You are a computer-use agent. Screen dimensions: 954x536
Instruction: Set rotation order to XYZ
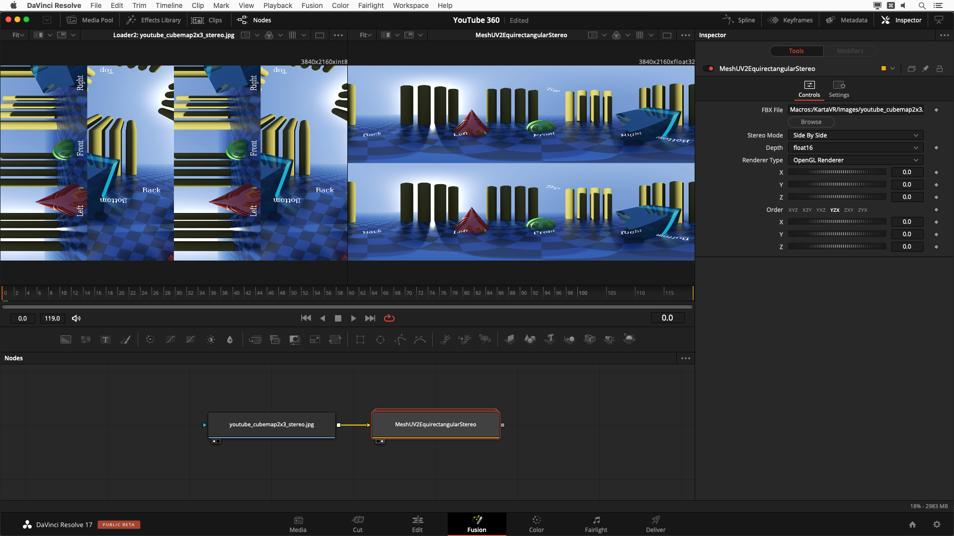tap(793, 210)
